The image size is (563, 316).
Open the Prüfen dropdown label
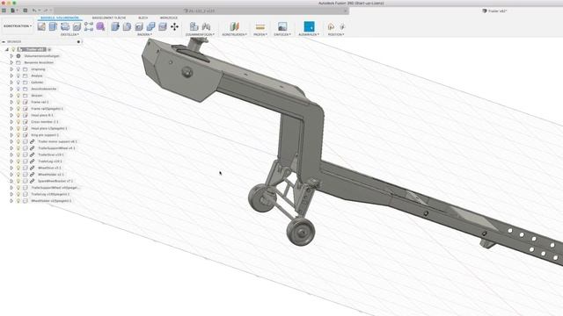260,34
